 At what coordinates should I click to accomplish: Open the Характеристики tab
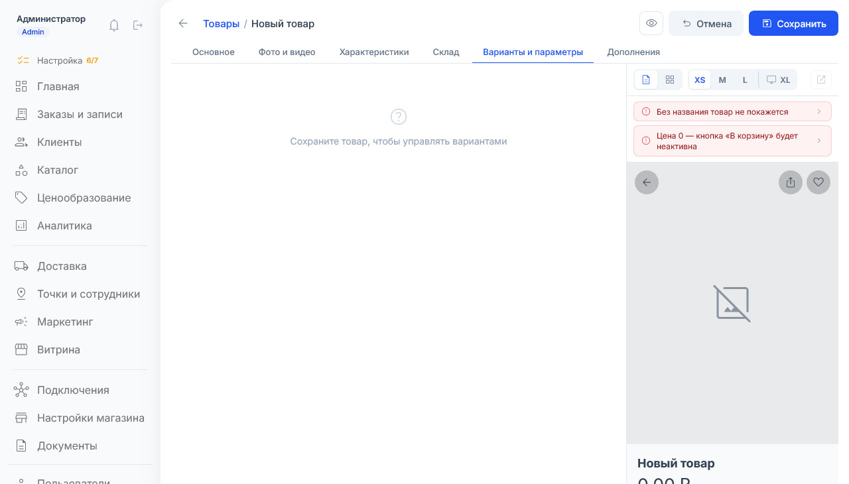point(374,52)
